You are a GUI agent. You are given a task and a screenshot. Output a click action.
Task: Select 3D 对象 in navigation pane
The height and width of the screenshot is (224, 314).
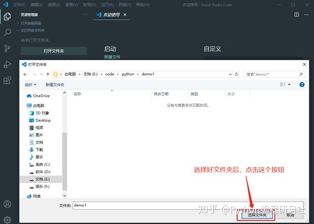[x=39, y=113]
